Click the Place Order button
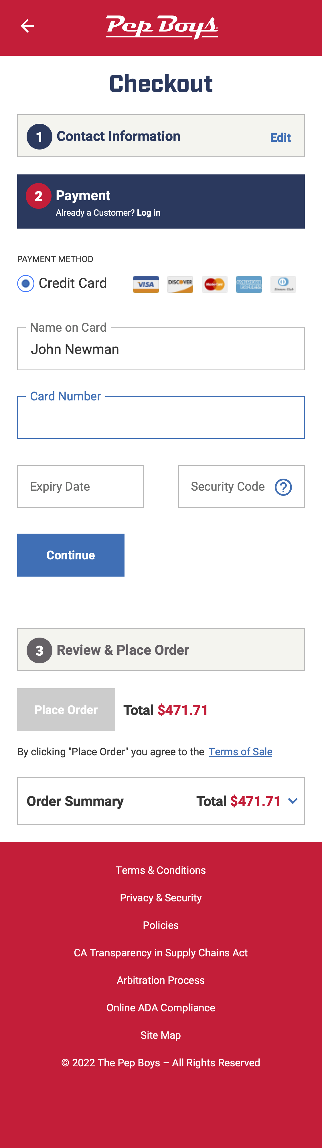The height and width of the screenshot is (1148, 322). (x=66, y=709)
